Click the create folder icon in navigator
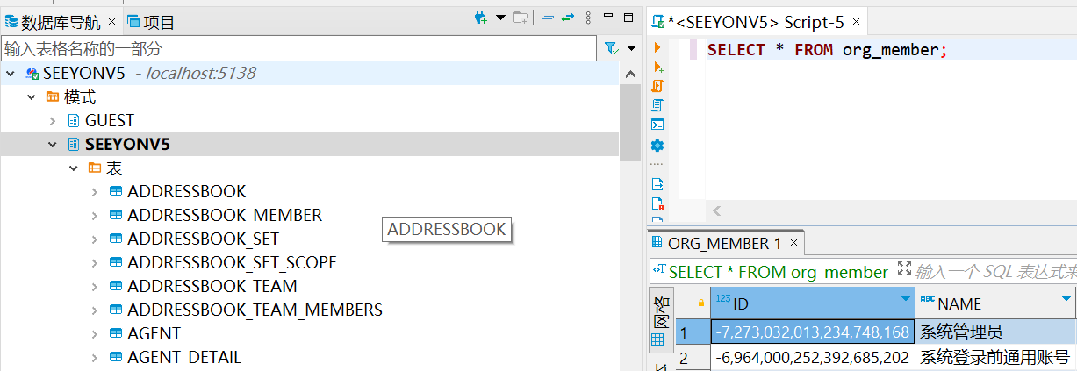Screen dimensions: 1077x371 (521, 18)
